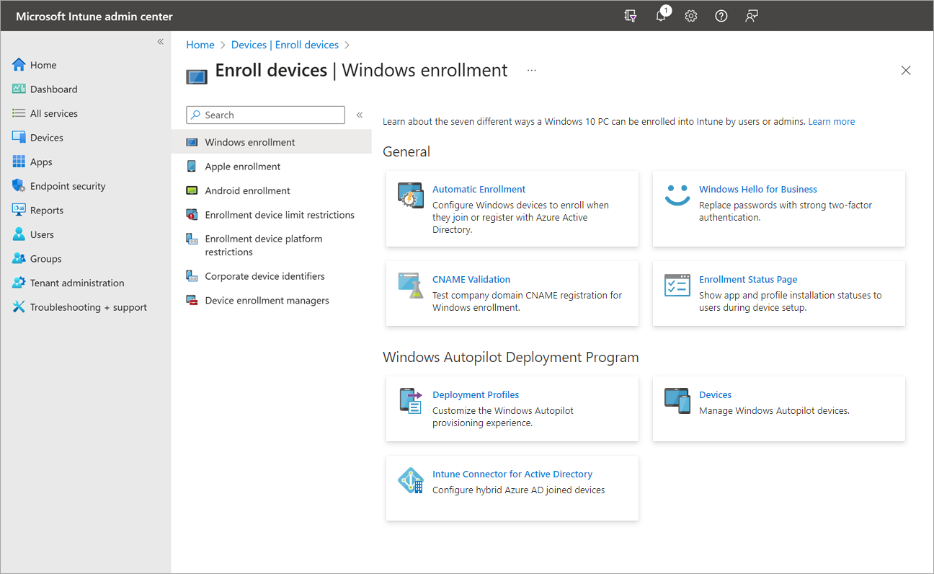Click the Deployment Profiles card icon
934x574 pixels.
pos(411,401)
